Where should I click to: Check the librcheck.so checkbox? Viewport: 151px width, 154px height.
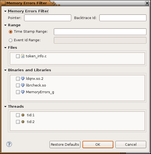coord(18,85)
